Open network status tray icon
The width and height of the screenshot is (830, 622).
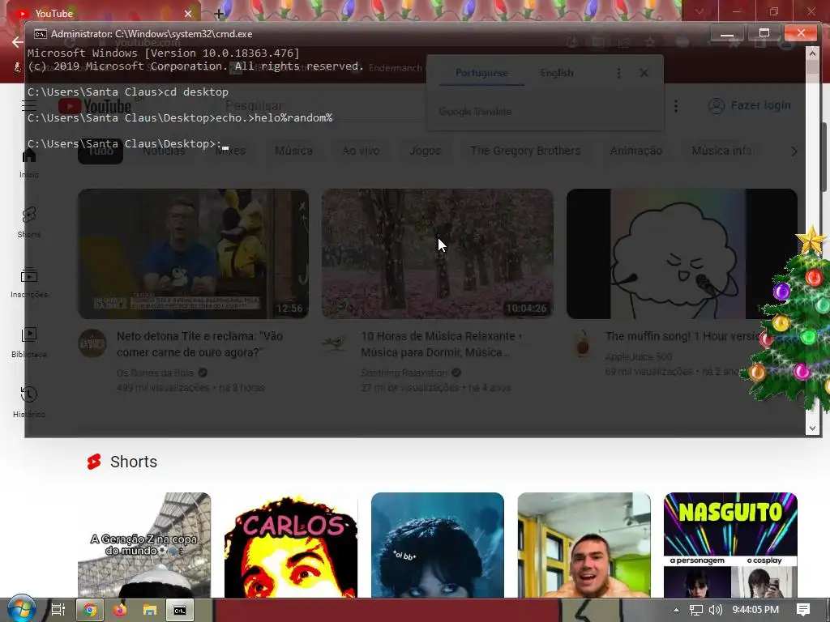coord(696,610)
